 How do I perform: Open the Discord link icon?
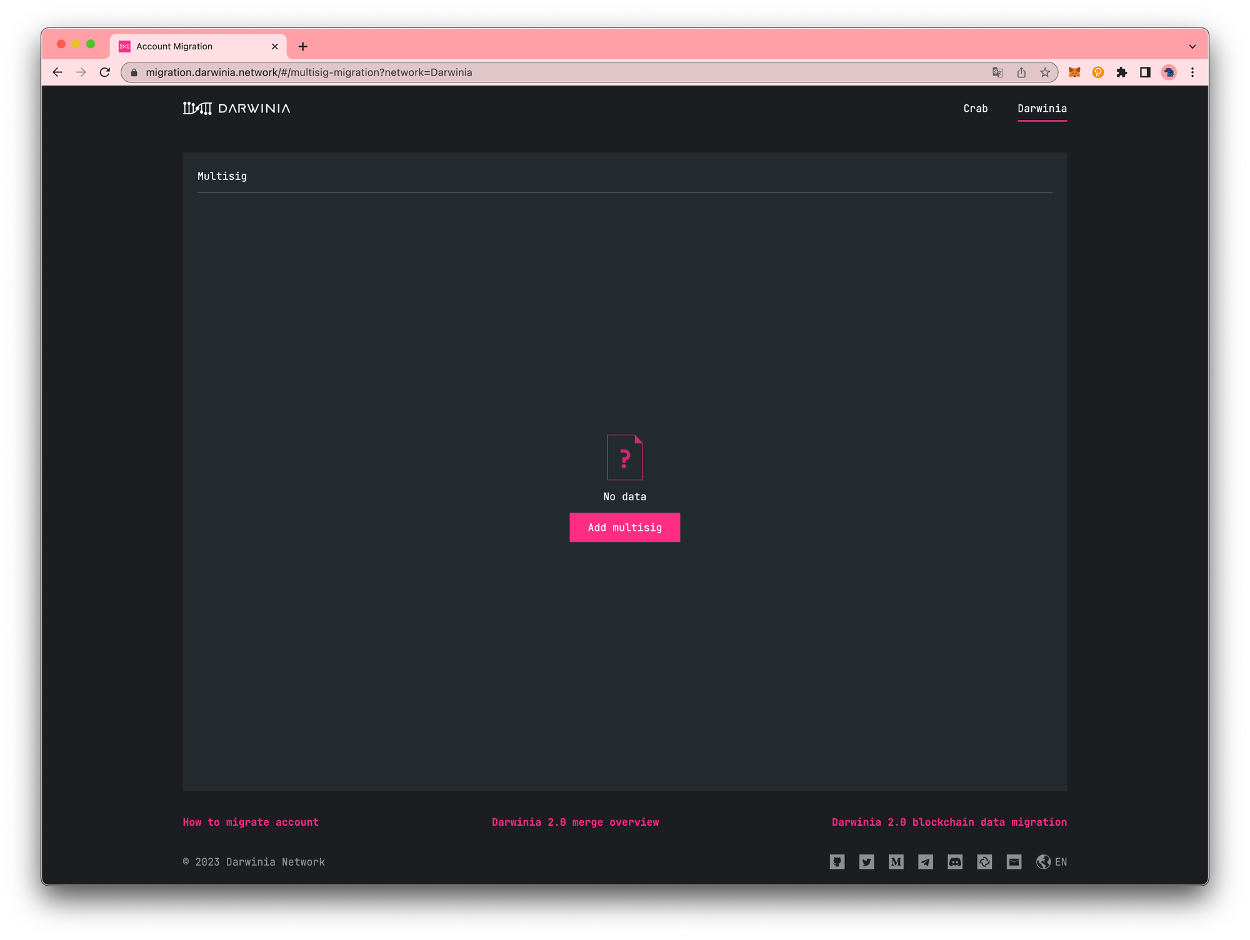(955, 862)
